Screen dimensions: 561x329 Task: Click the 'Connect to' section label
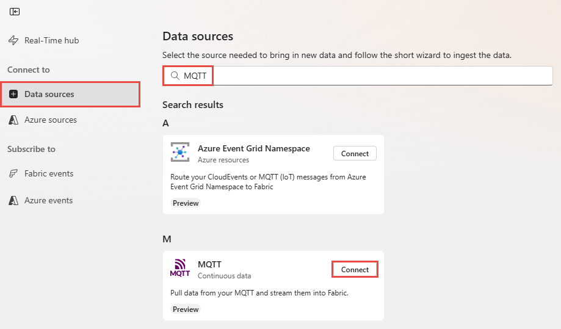click(x=29, y=70)
